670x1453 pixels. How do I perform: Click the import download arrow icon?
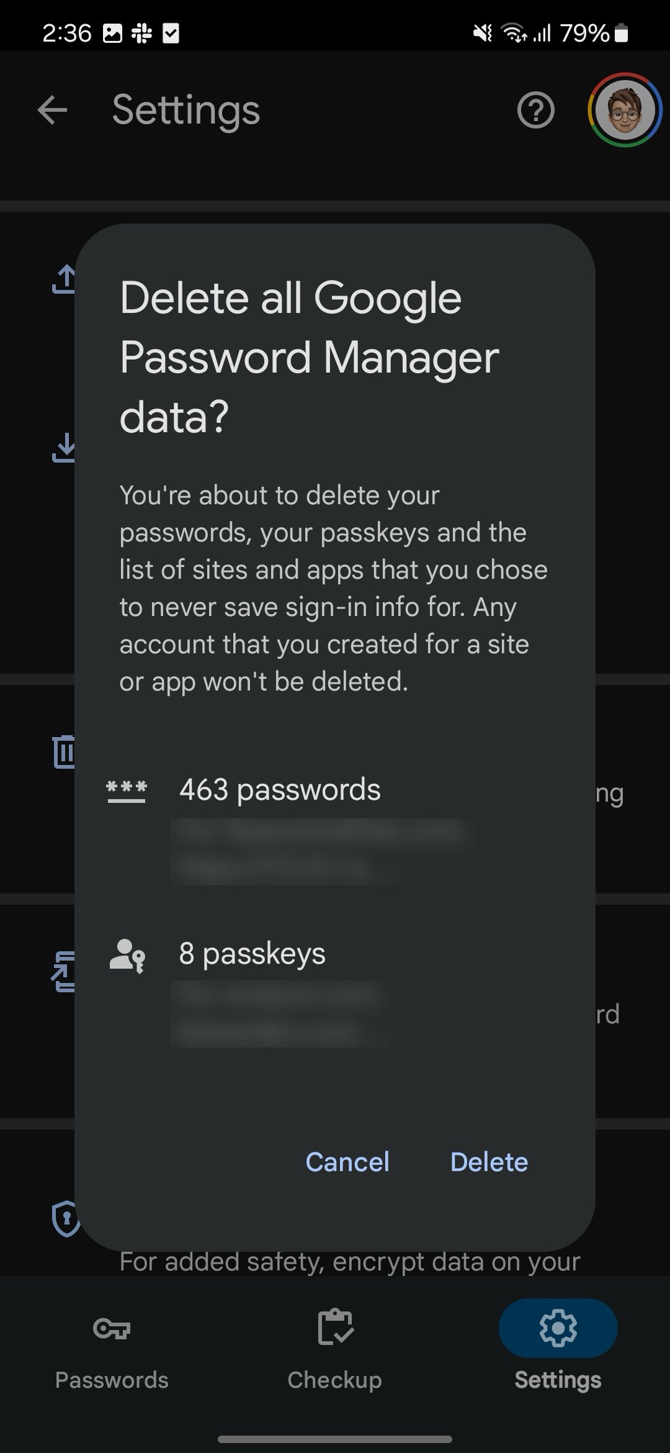coord(64,448)
